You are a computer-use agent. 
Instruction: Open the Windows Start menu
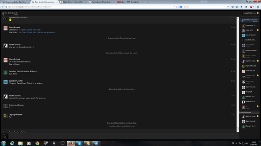point(4,143)
